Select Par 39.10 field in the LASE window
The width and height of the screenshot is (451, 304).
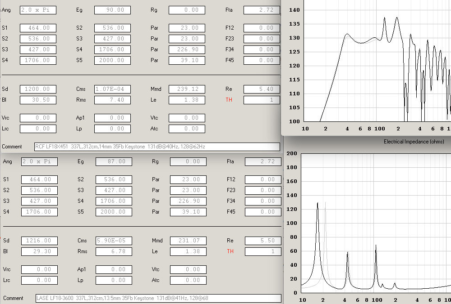pyautogui.click(x=189, y=212)
